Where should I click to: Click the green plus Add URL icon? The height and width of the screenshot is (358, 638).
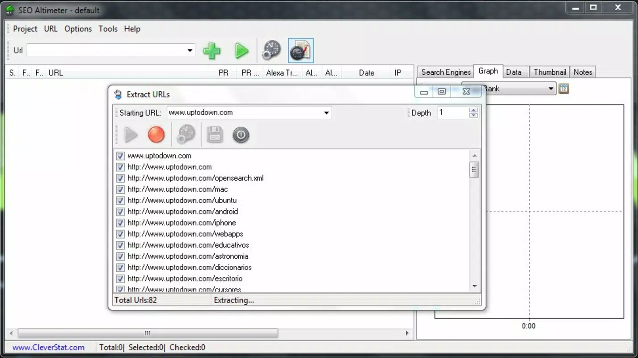pos(211,51)
